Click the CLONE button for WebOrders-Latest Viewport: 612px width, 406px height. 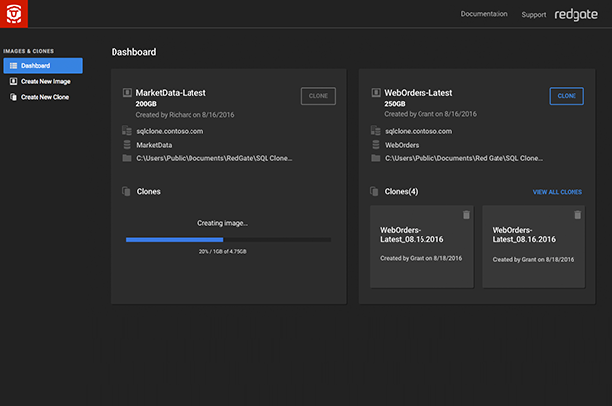567,96
